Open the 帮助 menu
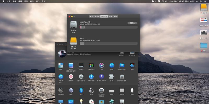This screenshot has width=209, height=104. pyautogui.click(x=44, y=1)
